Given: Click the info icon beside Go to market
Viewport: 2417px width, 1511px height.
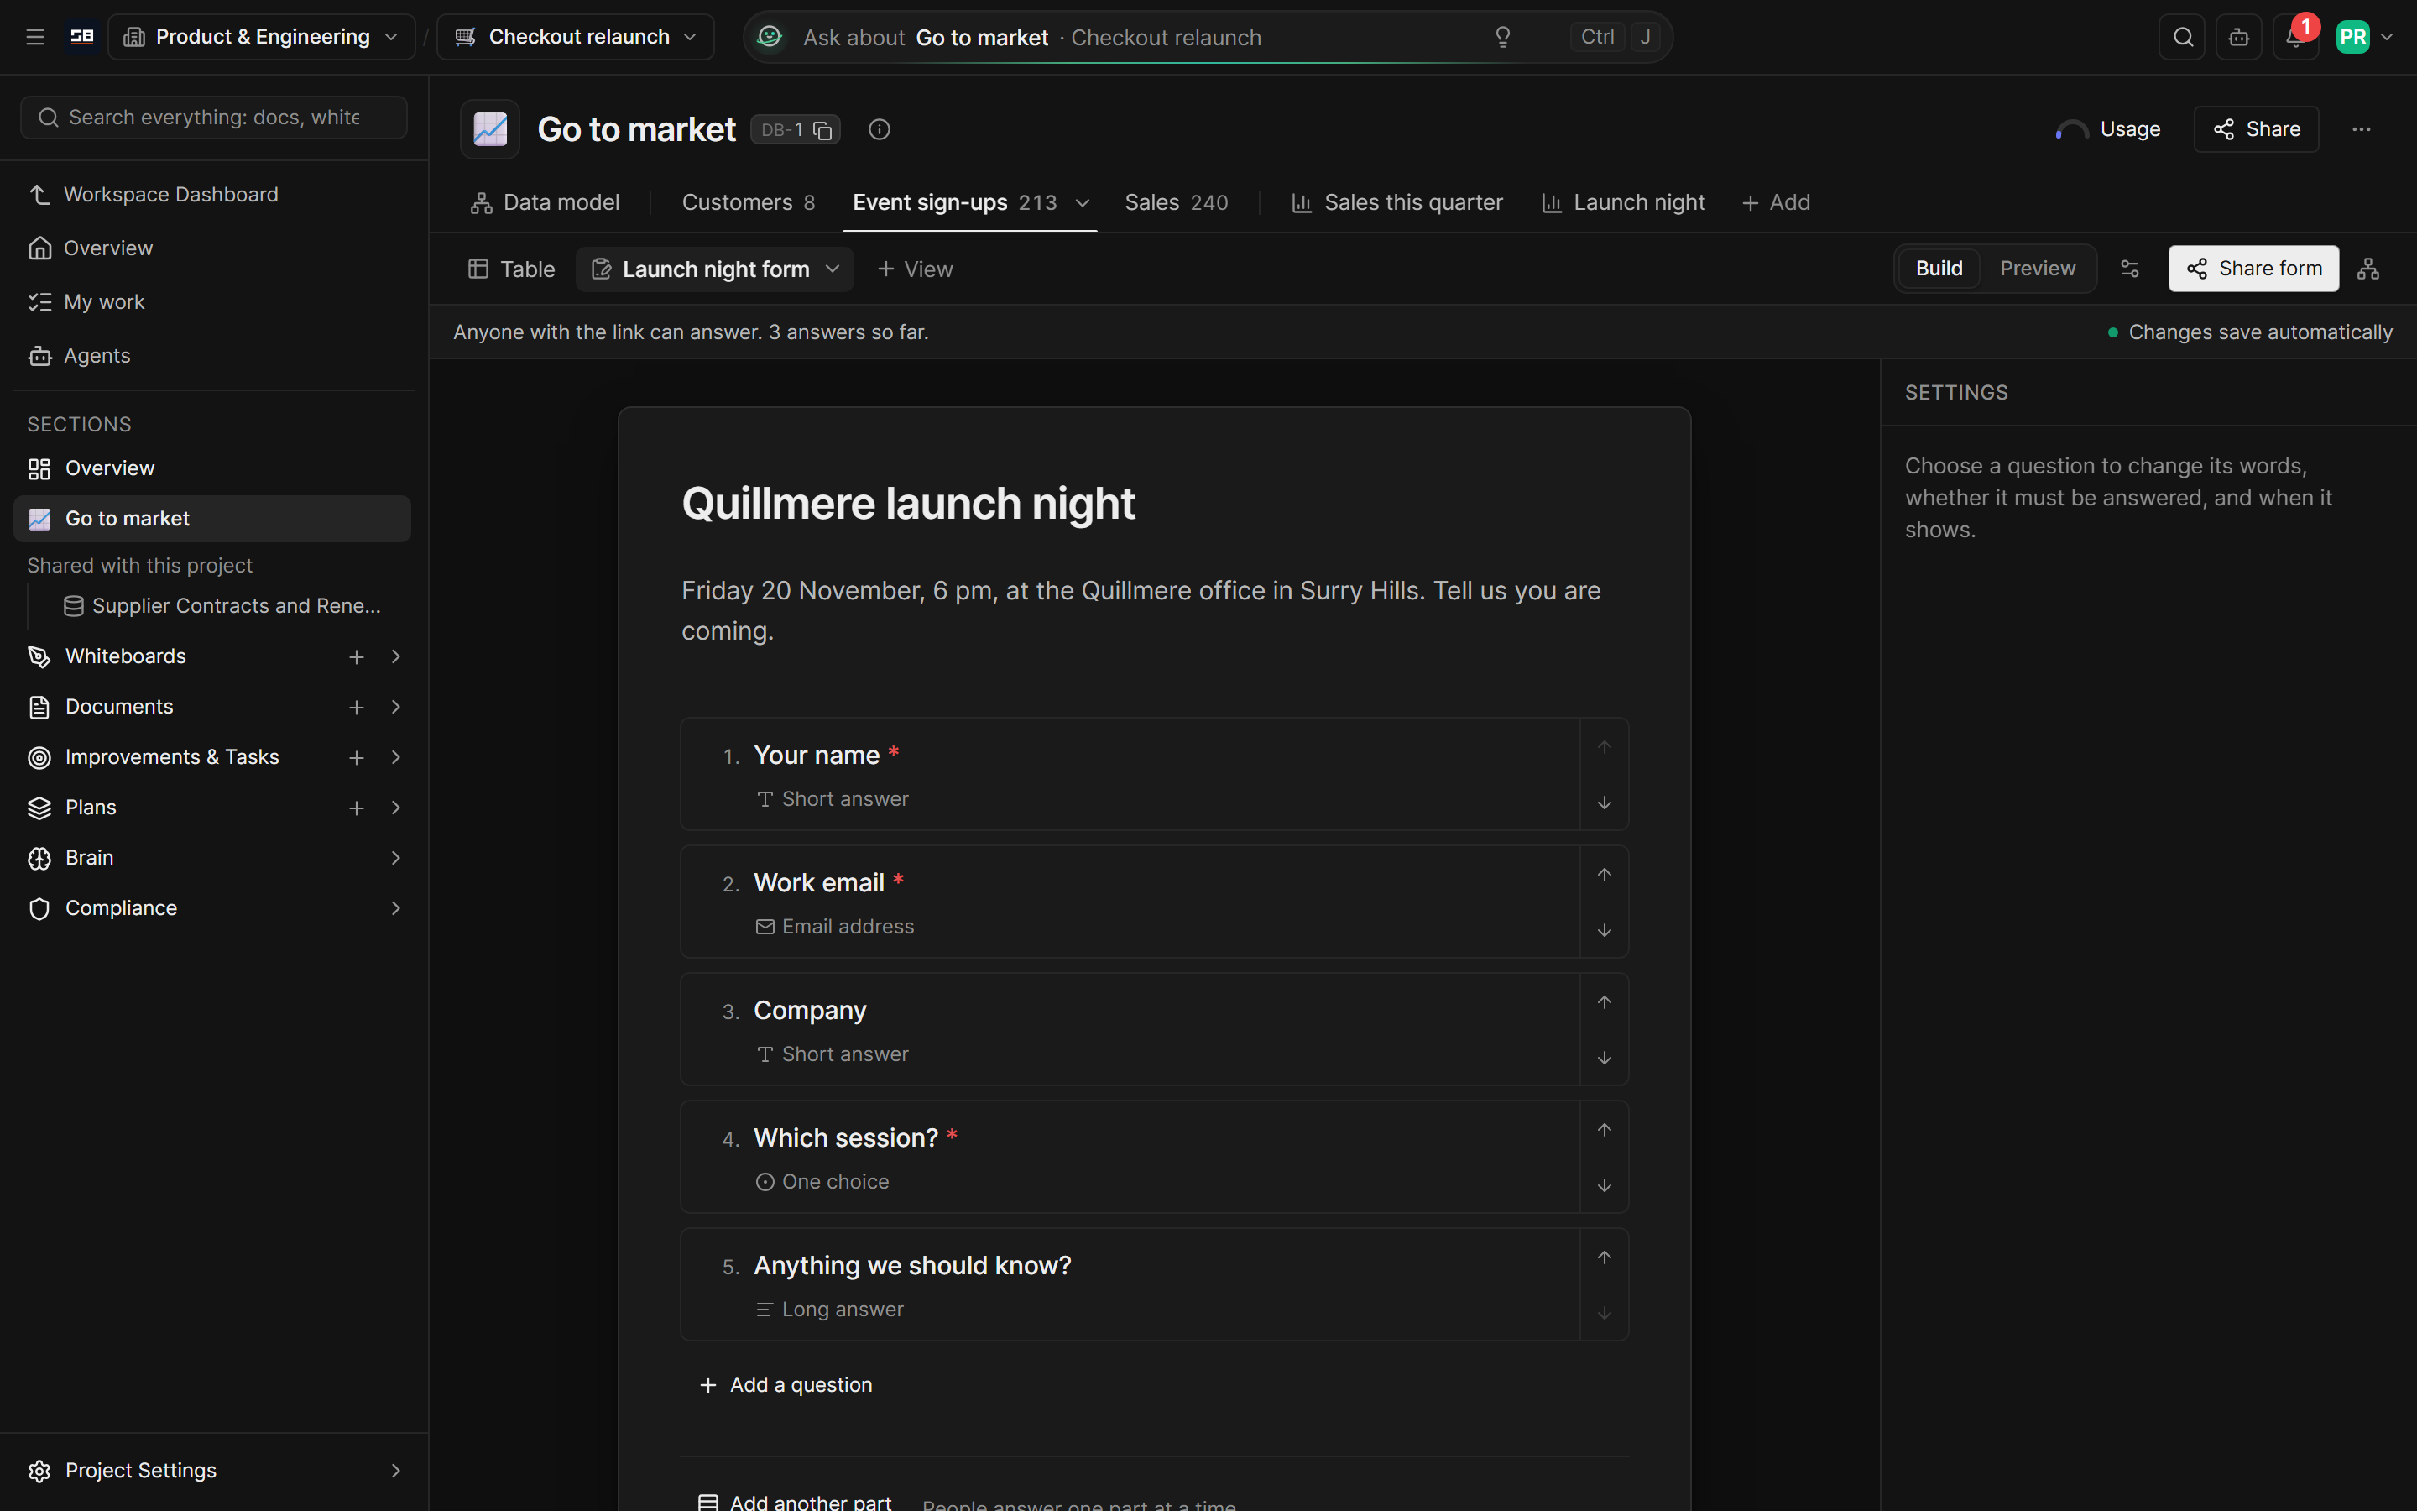Looking at the screenshot, I should coord(879,129).
